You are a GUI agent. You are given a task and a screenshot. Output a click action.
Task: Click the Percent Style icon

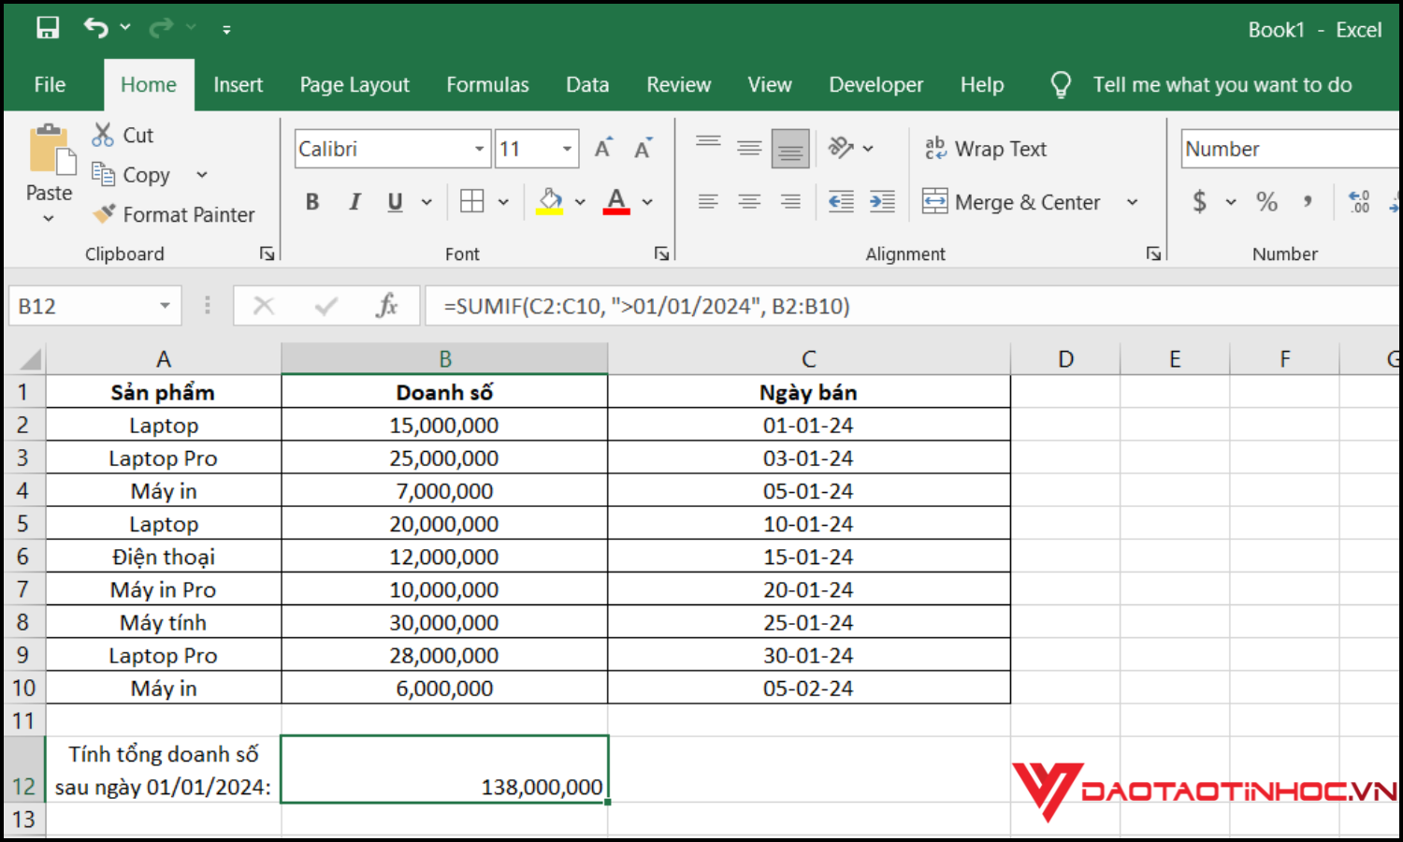coord(1266,202)
